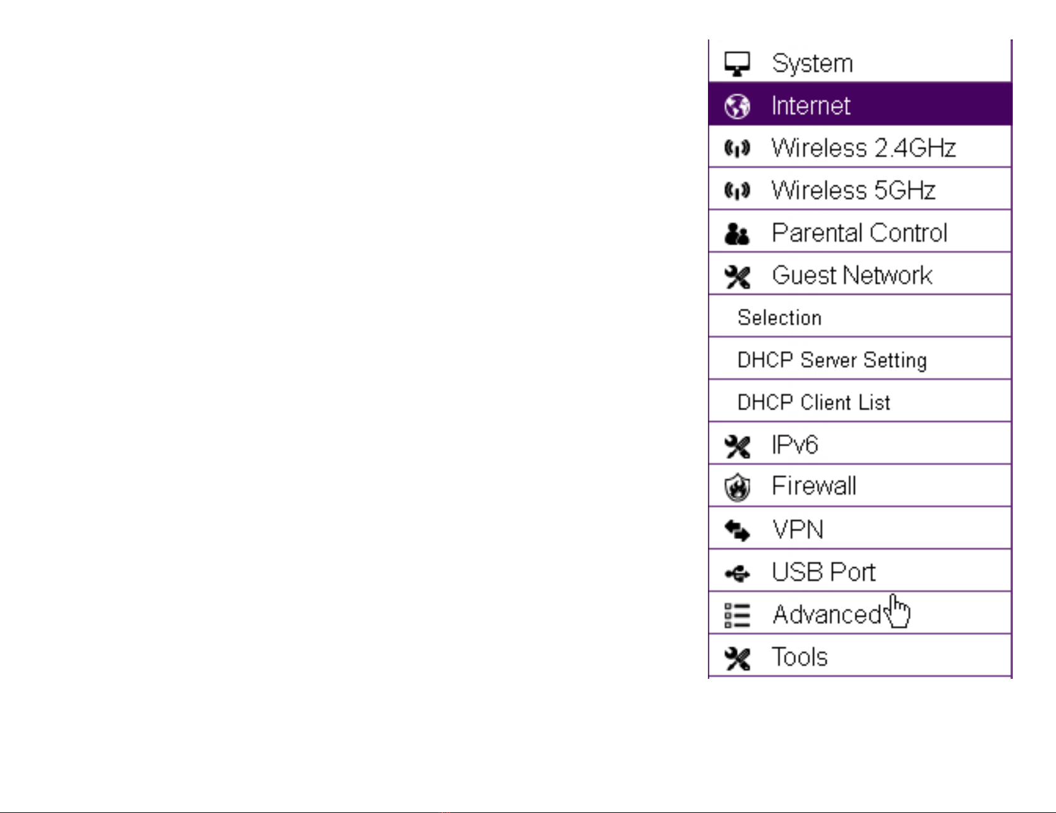Expand the Advanced menu section

860,613
